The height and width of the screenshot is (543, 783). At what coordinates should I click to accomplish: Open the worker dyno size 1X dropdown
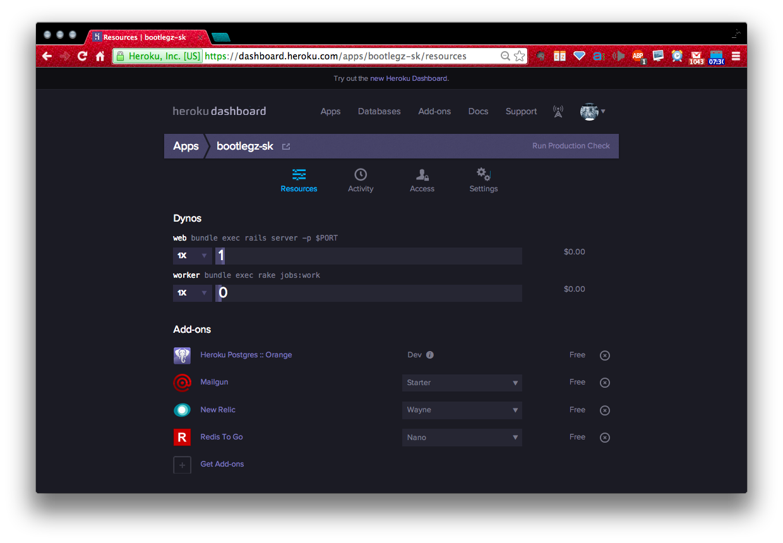193,293
